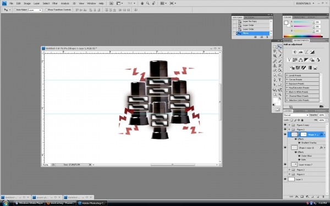Show the Figure 3 group
Screen dimensions: 330x206
point(285,170)
